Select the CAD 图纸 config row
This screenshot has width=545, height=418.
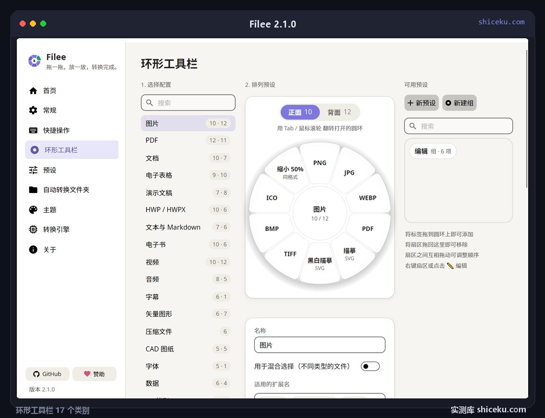click(x=188, y=349)
